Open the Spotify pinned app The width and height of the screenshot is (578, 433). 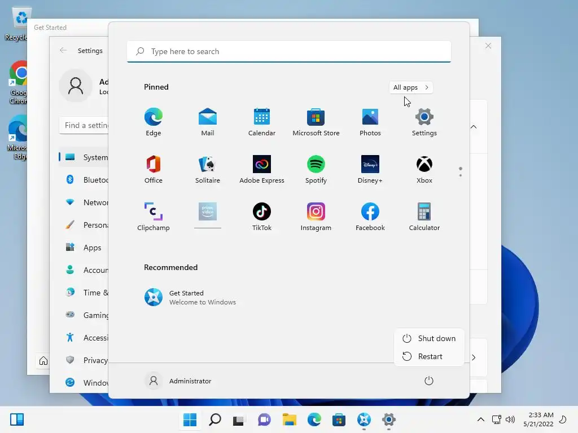pos(316,169)
